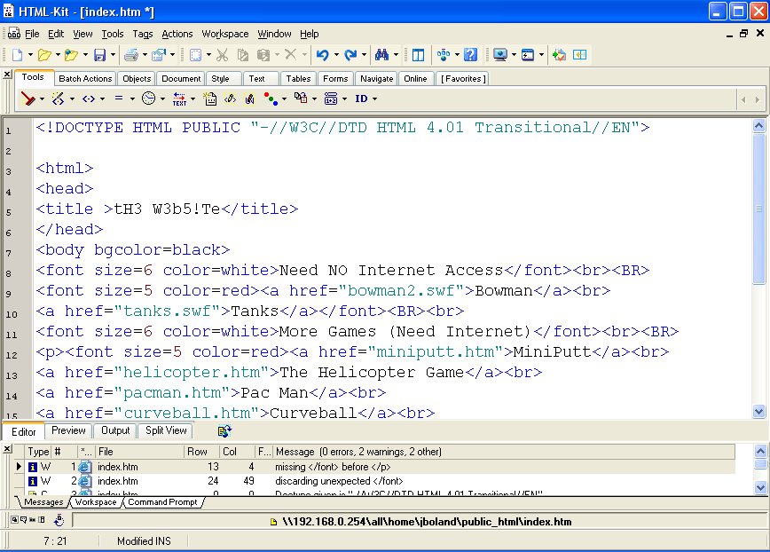Click the Print icon
This screenshot has width=770, height=552.
click(x=131, y=54)
